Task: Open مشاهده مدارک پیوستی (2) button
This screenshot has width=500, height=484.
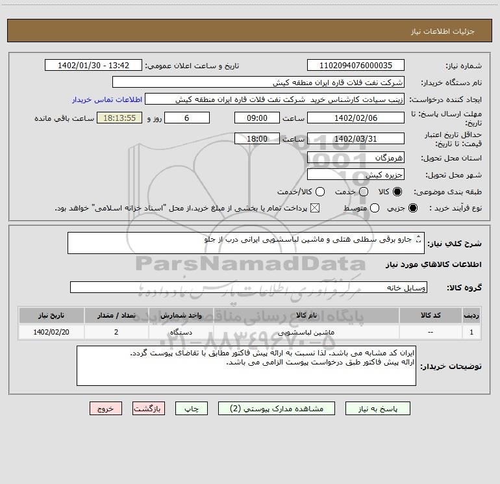Action: 277,409
